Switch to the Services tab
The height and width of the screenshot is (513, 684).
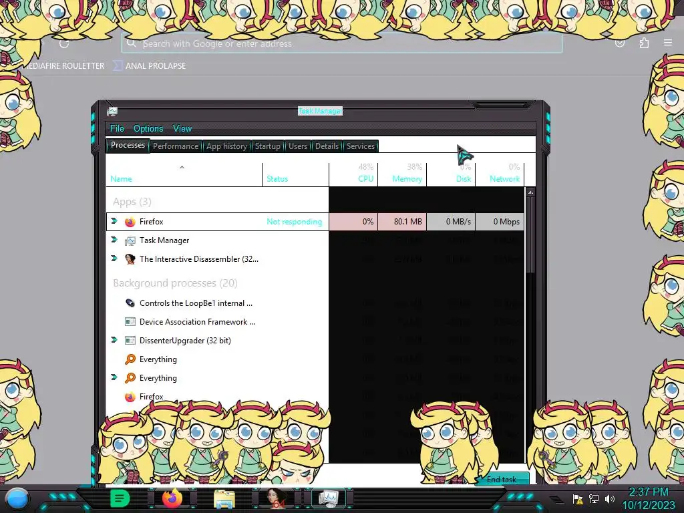point(360,146)
